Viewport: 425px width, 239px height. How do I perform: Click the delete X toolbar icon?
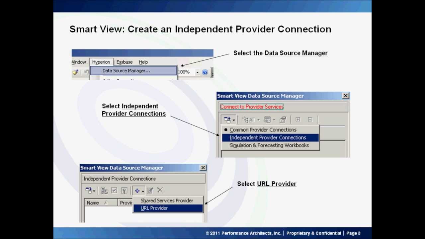(x=160, y=190)
